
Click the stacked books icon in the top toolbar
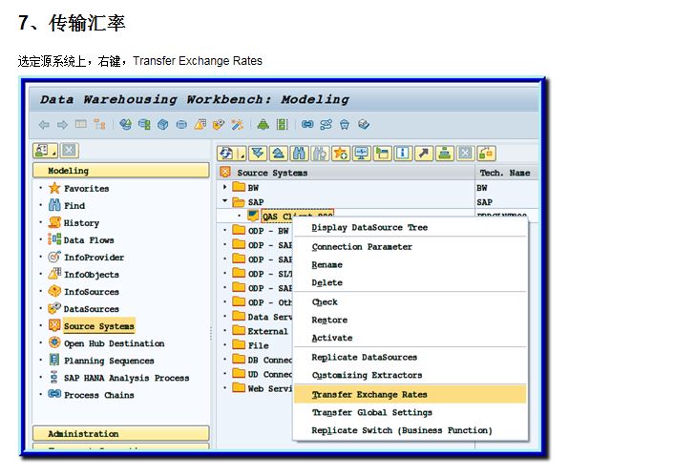[364, 125]
